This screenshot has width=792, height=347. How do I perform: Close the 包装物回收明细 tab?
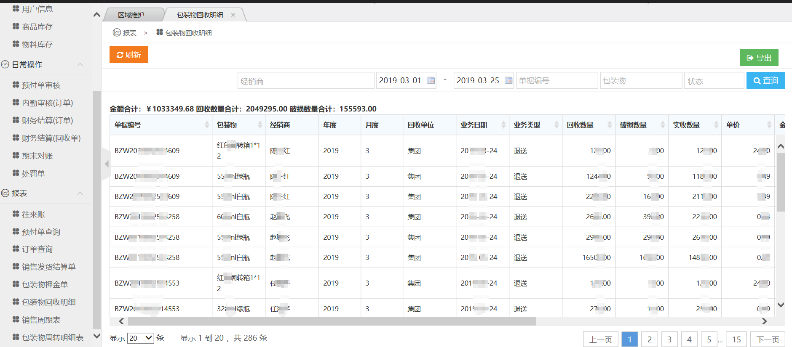click(x=233, y=15)
